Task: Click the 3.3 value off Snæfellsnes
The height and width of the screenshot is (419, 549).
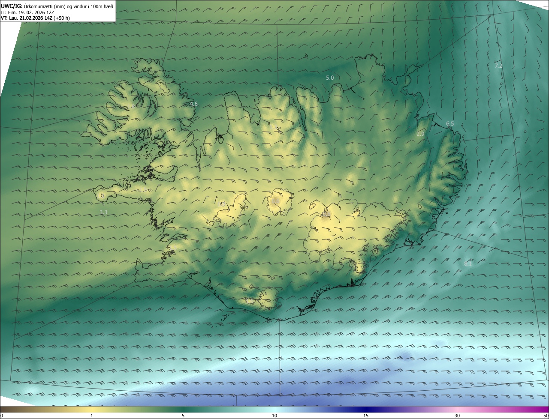Action: coord(103,212)
